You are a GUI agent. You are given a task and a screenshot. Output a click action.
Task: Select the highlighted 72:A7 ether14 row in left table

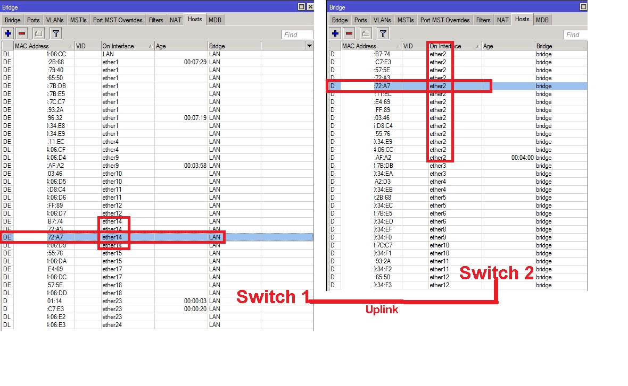click(158, 237)
